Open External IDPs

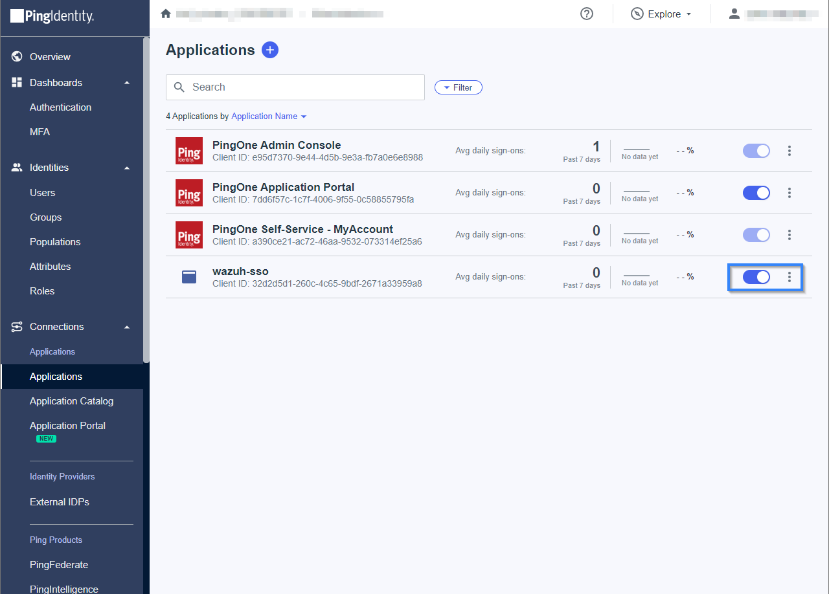pyautogui.click(x=60, y=502)
